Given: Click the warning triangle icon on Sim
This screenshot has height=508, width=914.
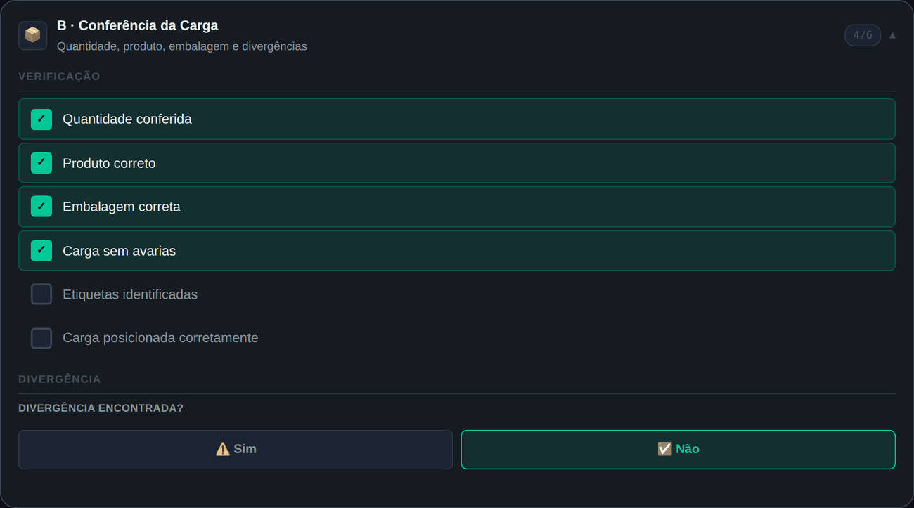Looking at the screenshot, I should (223, 449).
